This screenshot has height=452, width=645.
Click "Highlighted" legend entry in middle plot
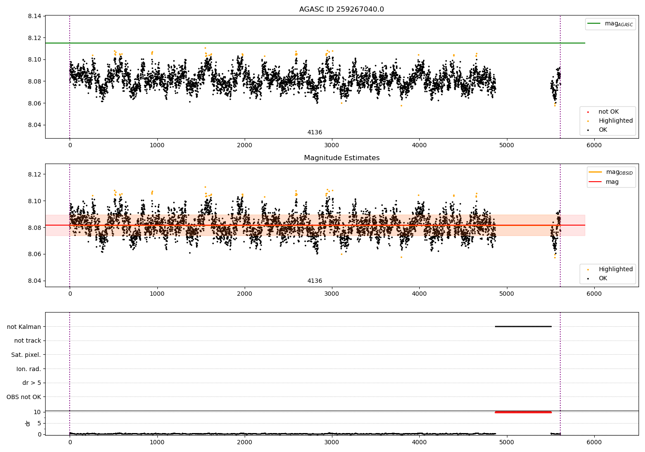click(615, 269)
